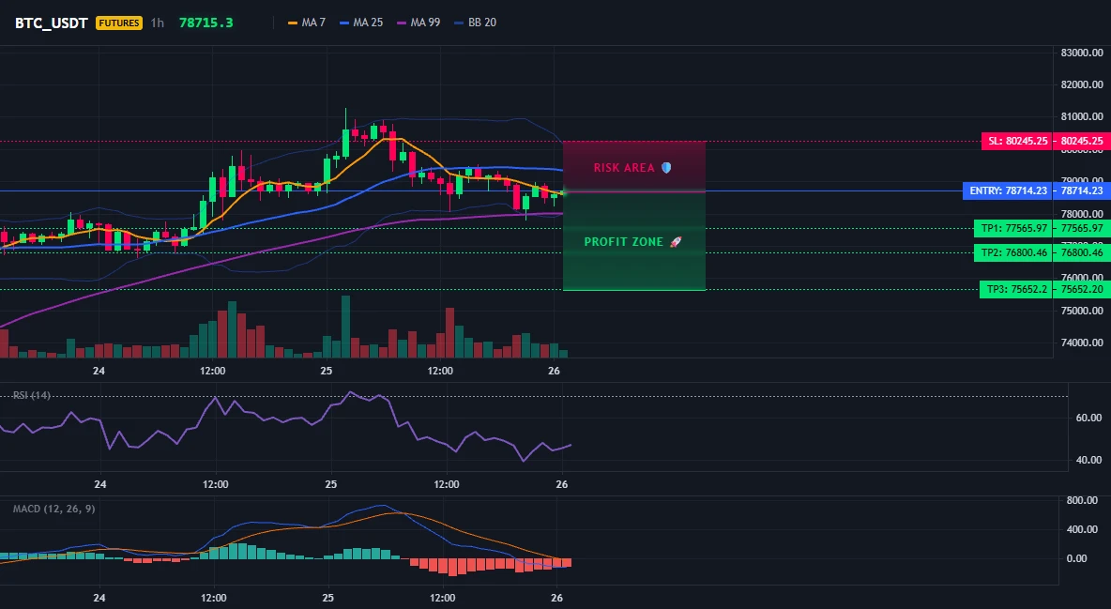
Task: Click the 81000.00 price axis value
Action: click(x=1082, y=116)
